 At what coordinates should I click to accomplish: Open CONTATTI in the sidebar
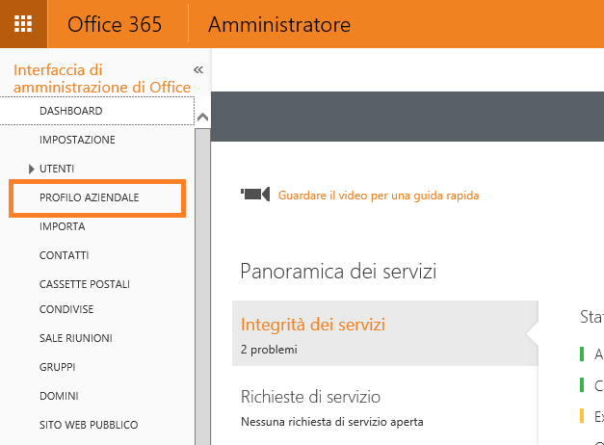[64, 255]
